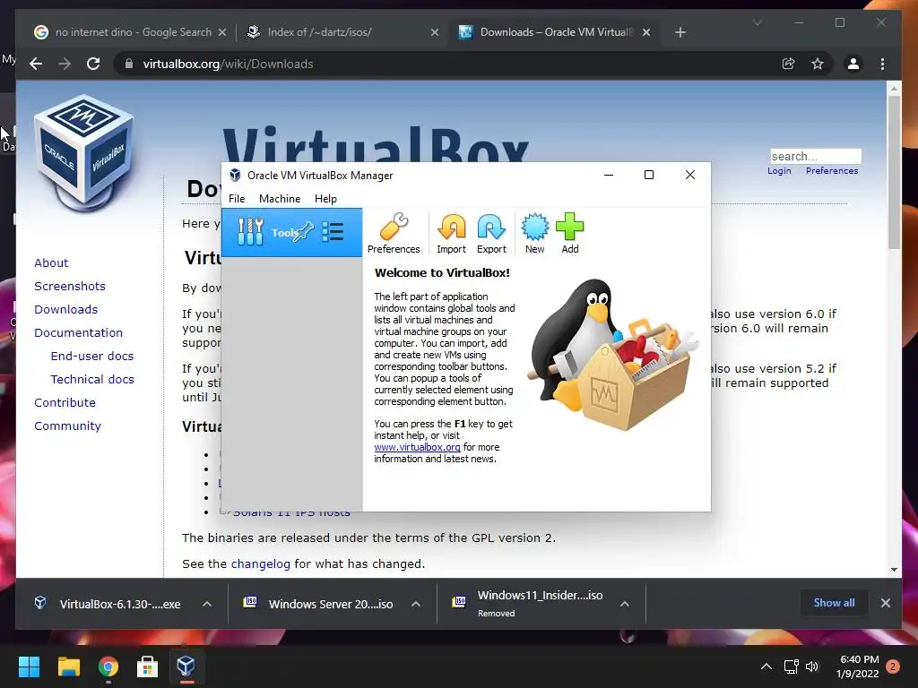Pin the Tools pane with pushpin icon
This screenshot has height=688, width=918.
[x=305, y=232]
